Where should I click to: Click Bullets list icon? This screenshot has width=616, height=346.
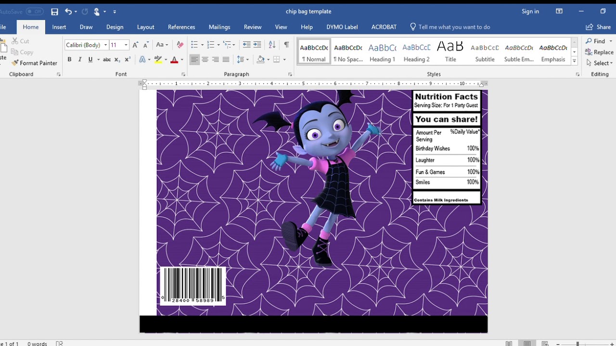194,45
